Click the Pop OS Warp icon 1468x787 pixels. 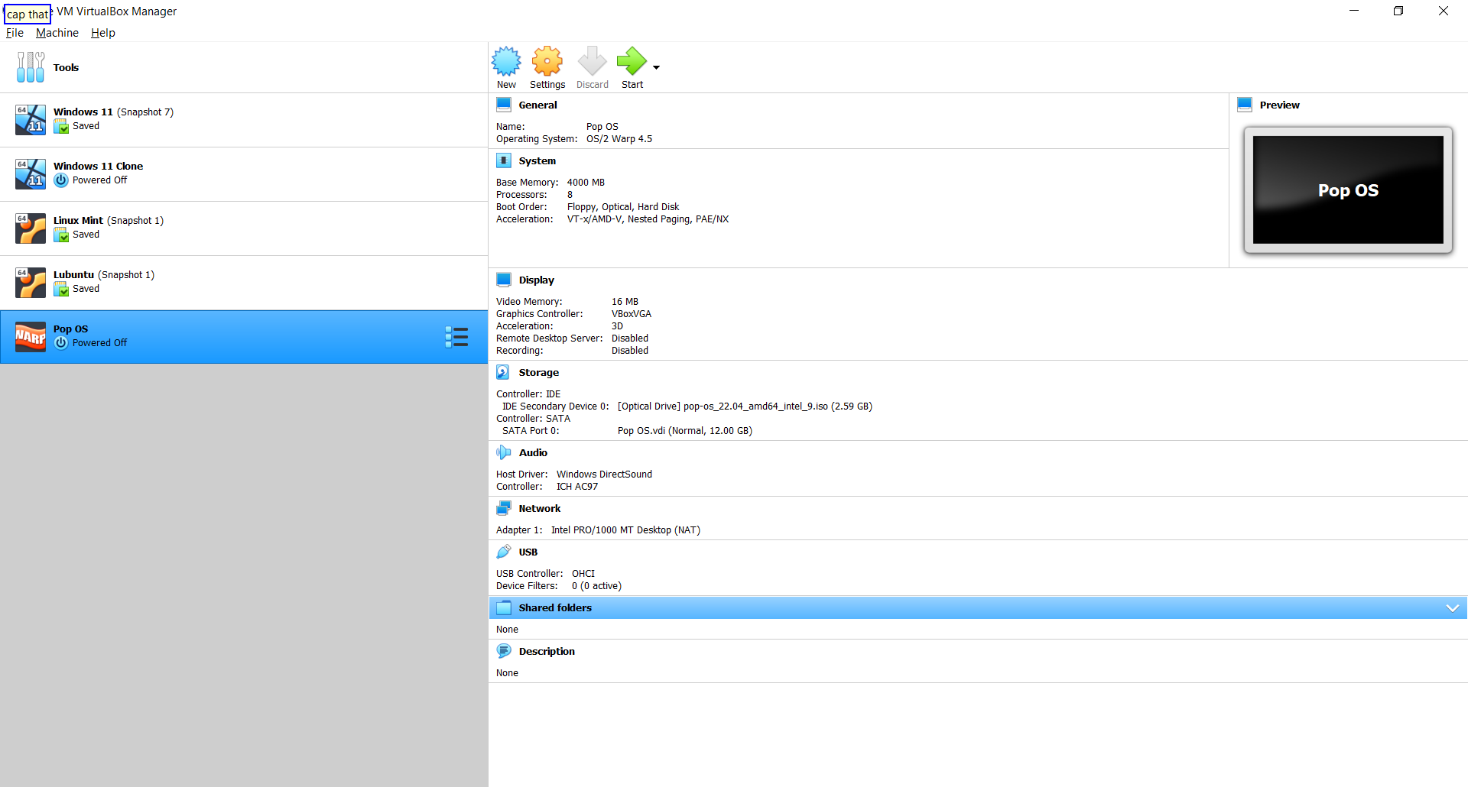point(31,337)
